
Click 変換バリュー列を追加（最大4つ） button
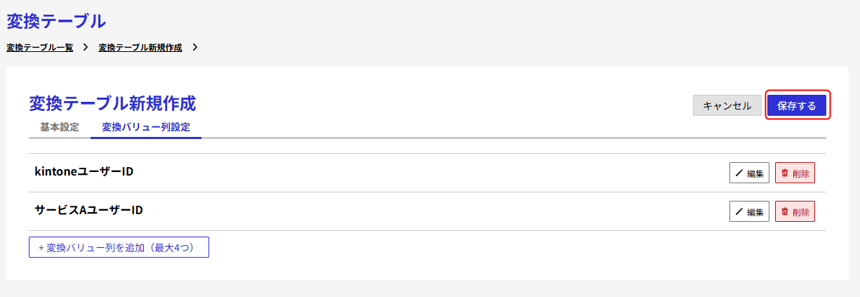(119, 248)
